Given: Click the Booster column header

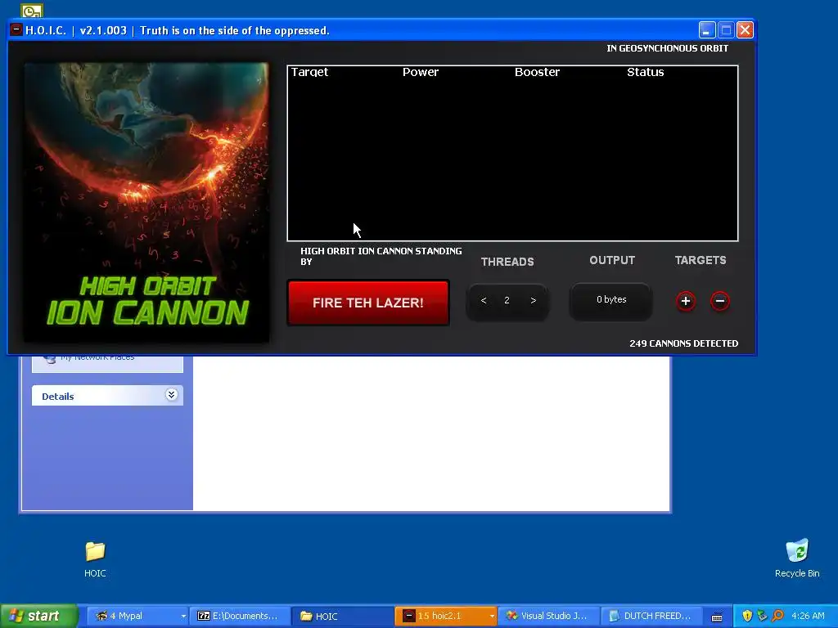Looking at the screenshot, I should (537, 72).
